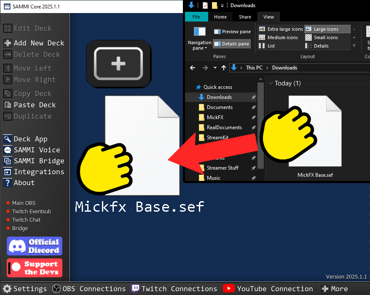This screenshot has height=295, width=370.
Task: Toggle the Preview pane in Explorer
Action: coord(232,32)
